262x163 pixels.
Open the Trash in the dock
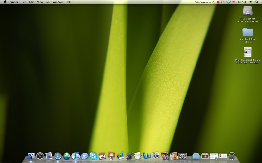232,156
